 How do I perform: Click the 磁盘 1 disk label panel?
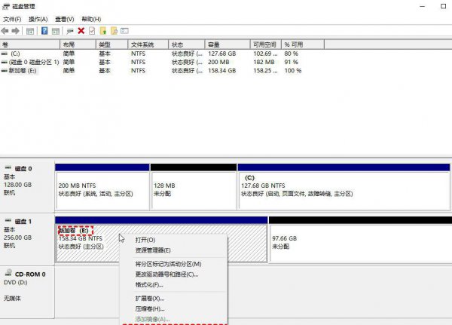(x=27, y=240)
